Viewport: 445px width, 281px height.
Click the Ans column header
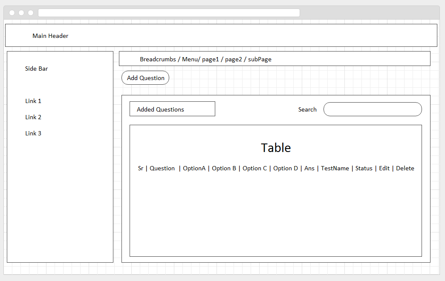pyautogui.click(x=309, y=168)
